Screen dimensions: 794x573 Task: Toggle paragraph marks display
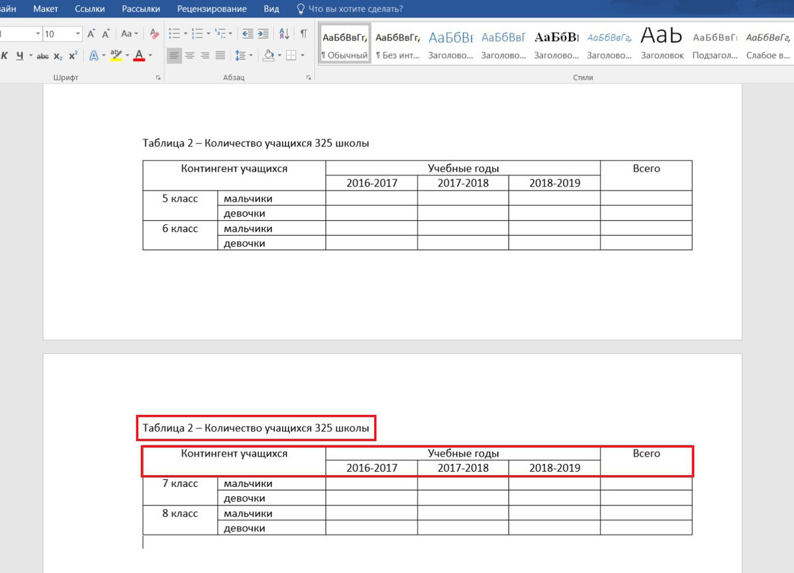[303, 34]
